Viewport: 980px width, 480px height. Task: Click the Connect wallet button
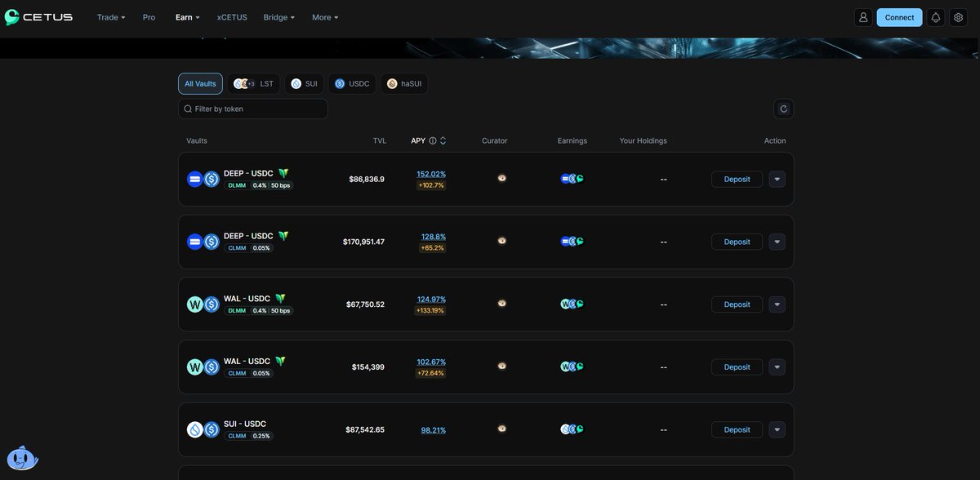click(x=899, y=17)
